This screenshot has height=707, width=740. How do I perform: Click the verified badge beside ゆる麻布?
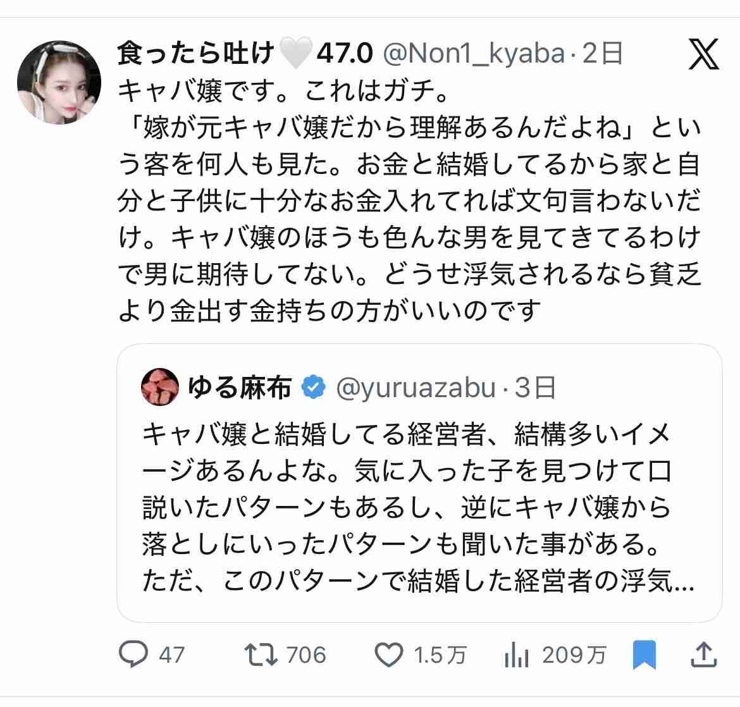(314, 387)
